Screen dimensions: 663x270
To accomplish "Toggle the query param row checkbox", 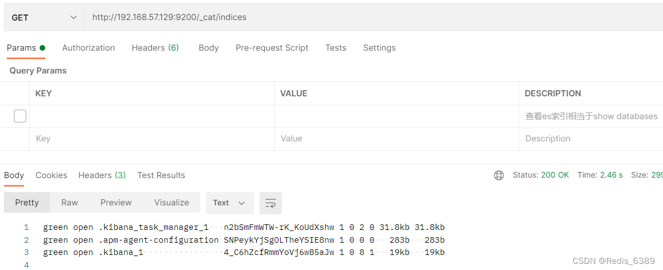I will point(20,116).
